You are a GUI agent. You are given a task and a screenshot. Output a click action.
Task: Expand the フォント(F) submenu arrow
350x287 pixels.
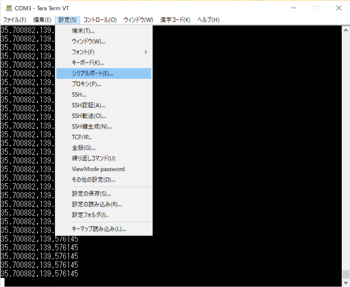tap(146, 52)
